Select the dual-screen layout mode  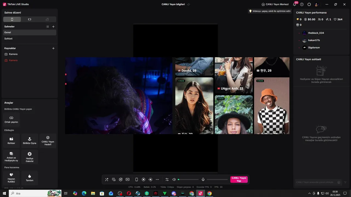point(47,19)
